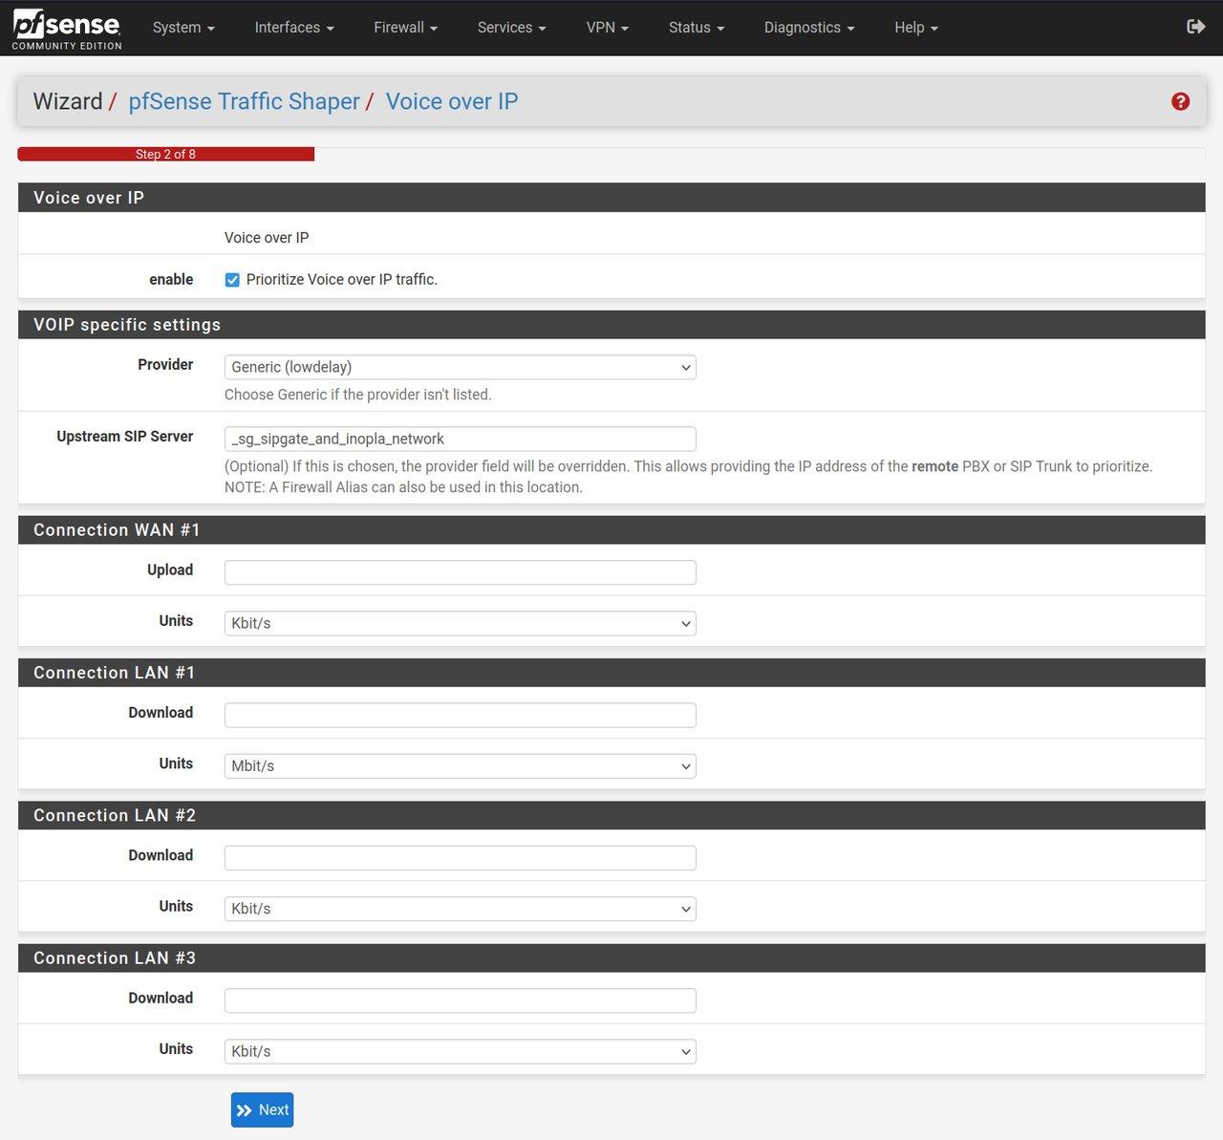
Task: Open the VPN menu
Action: (x=608, y=28)
